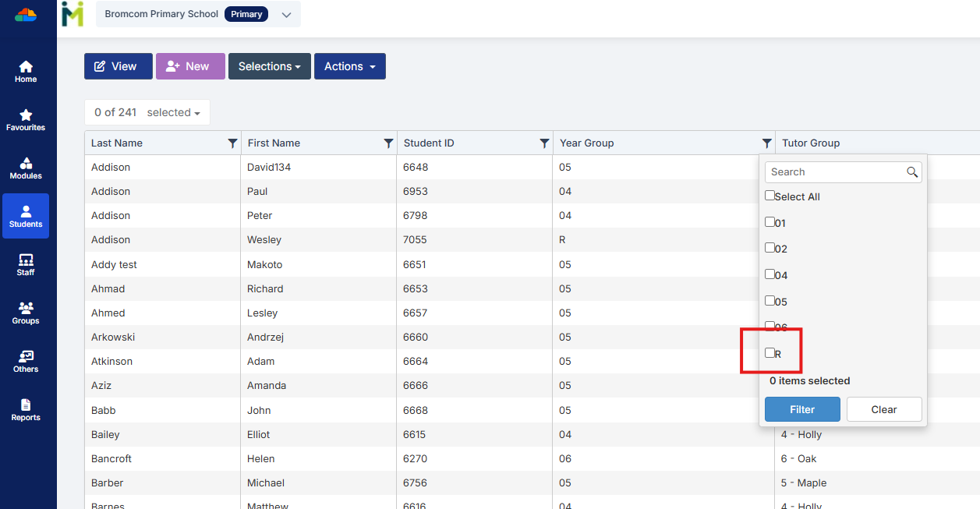The height and width of the screenshot is (509, 980).
Task: Open the Reports sidebar icon
Action: (x=26, y=405)
